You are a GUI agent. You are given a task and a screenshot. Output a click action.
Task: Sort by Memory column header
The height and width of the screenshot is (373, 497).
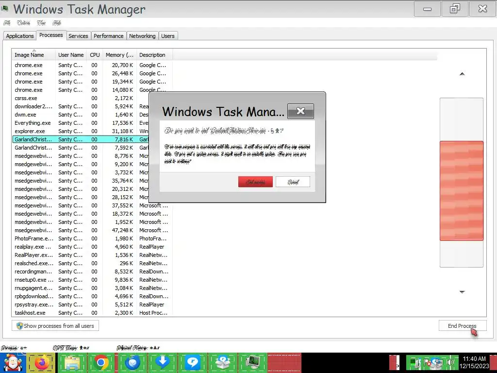click(x=119, y=55)
